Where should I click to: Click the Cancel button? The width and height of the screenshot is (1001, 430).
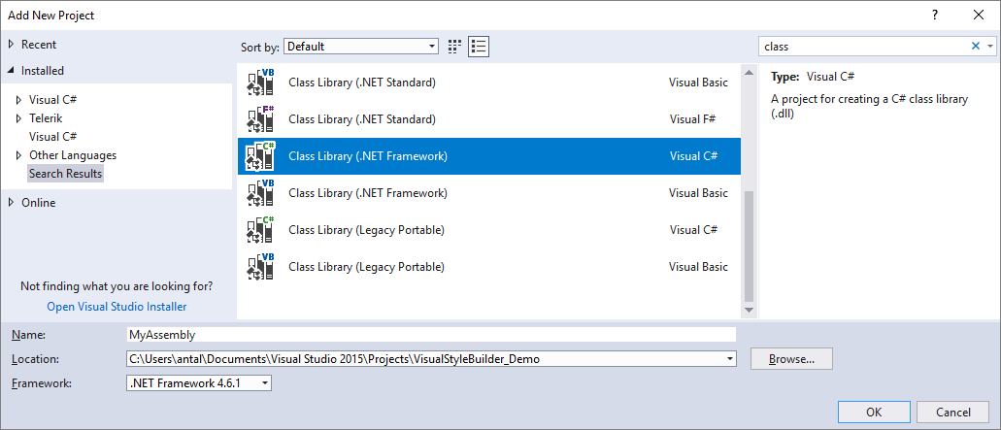pyautogui.click(x=952, y=413)
